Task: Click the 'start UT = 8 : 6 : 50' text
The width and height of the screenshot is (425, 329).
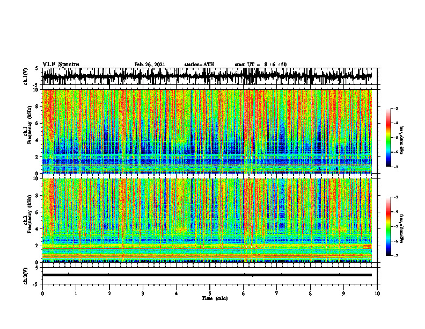Action: pos(260,65)
